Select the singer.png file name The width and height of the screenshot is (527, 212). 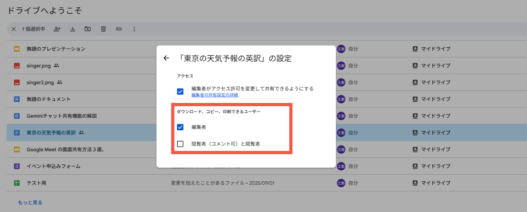tap(39, 66)
